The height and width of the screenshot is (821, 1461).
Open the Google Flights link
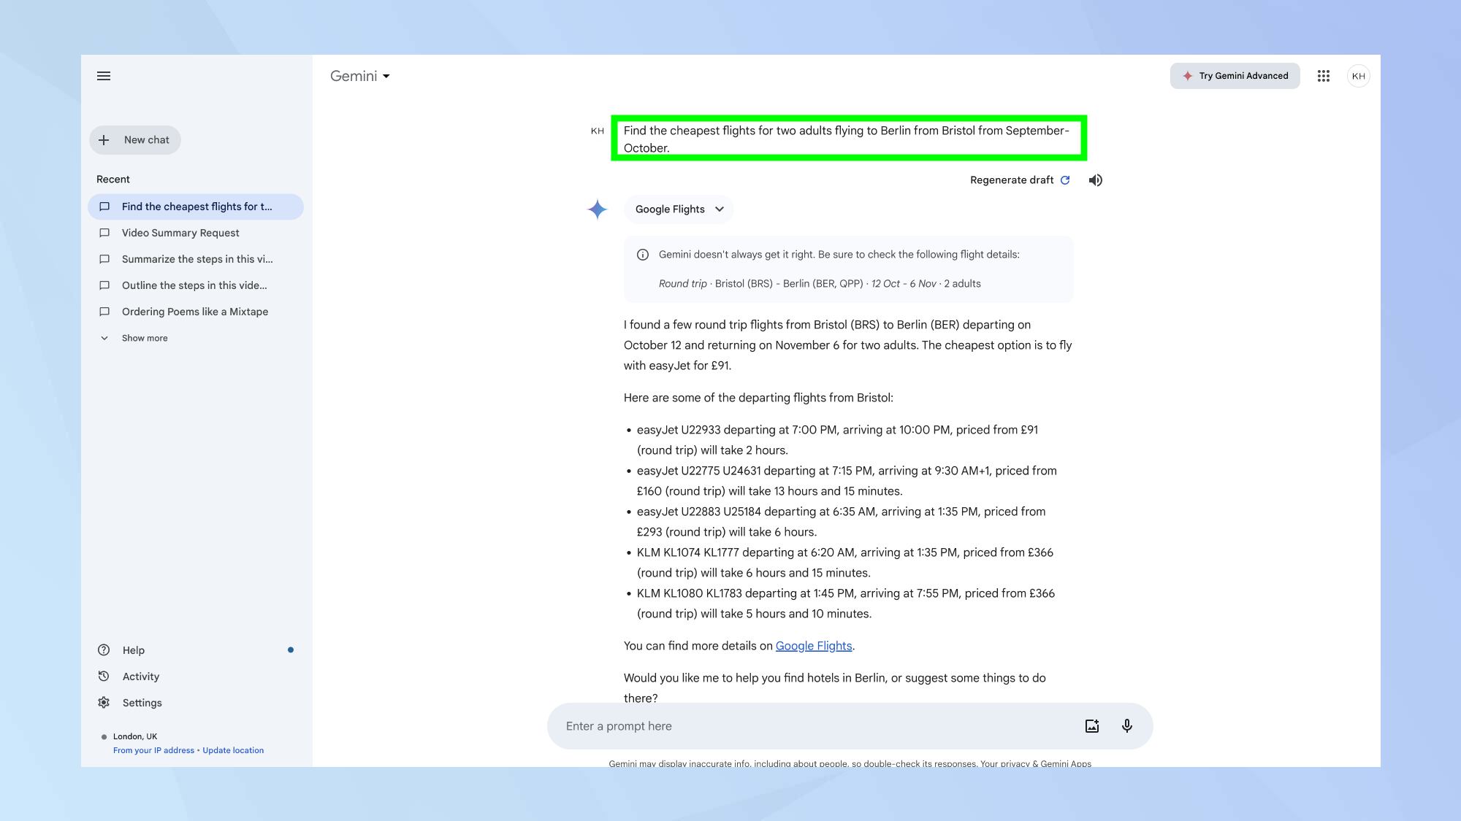813,646
